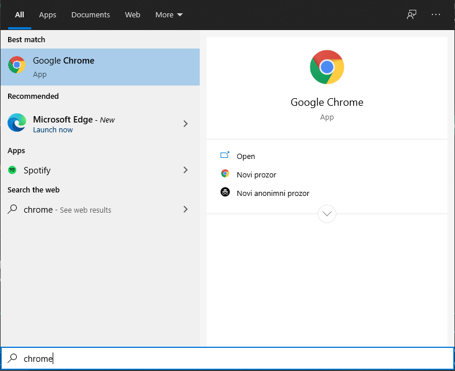Click the Open window icon
This screenshot has height=371, width=455.
pos(225,155)
